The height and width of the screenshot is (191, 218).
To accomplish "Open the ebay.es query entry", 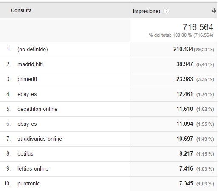I will [27, 94].
